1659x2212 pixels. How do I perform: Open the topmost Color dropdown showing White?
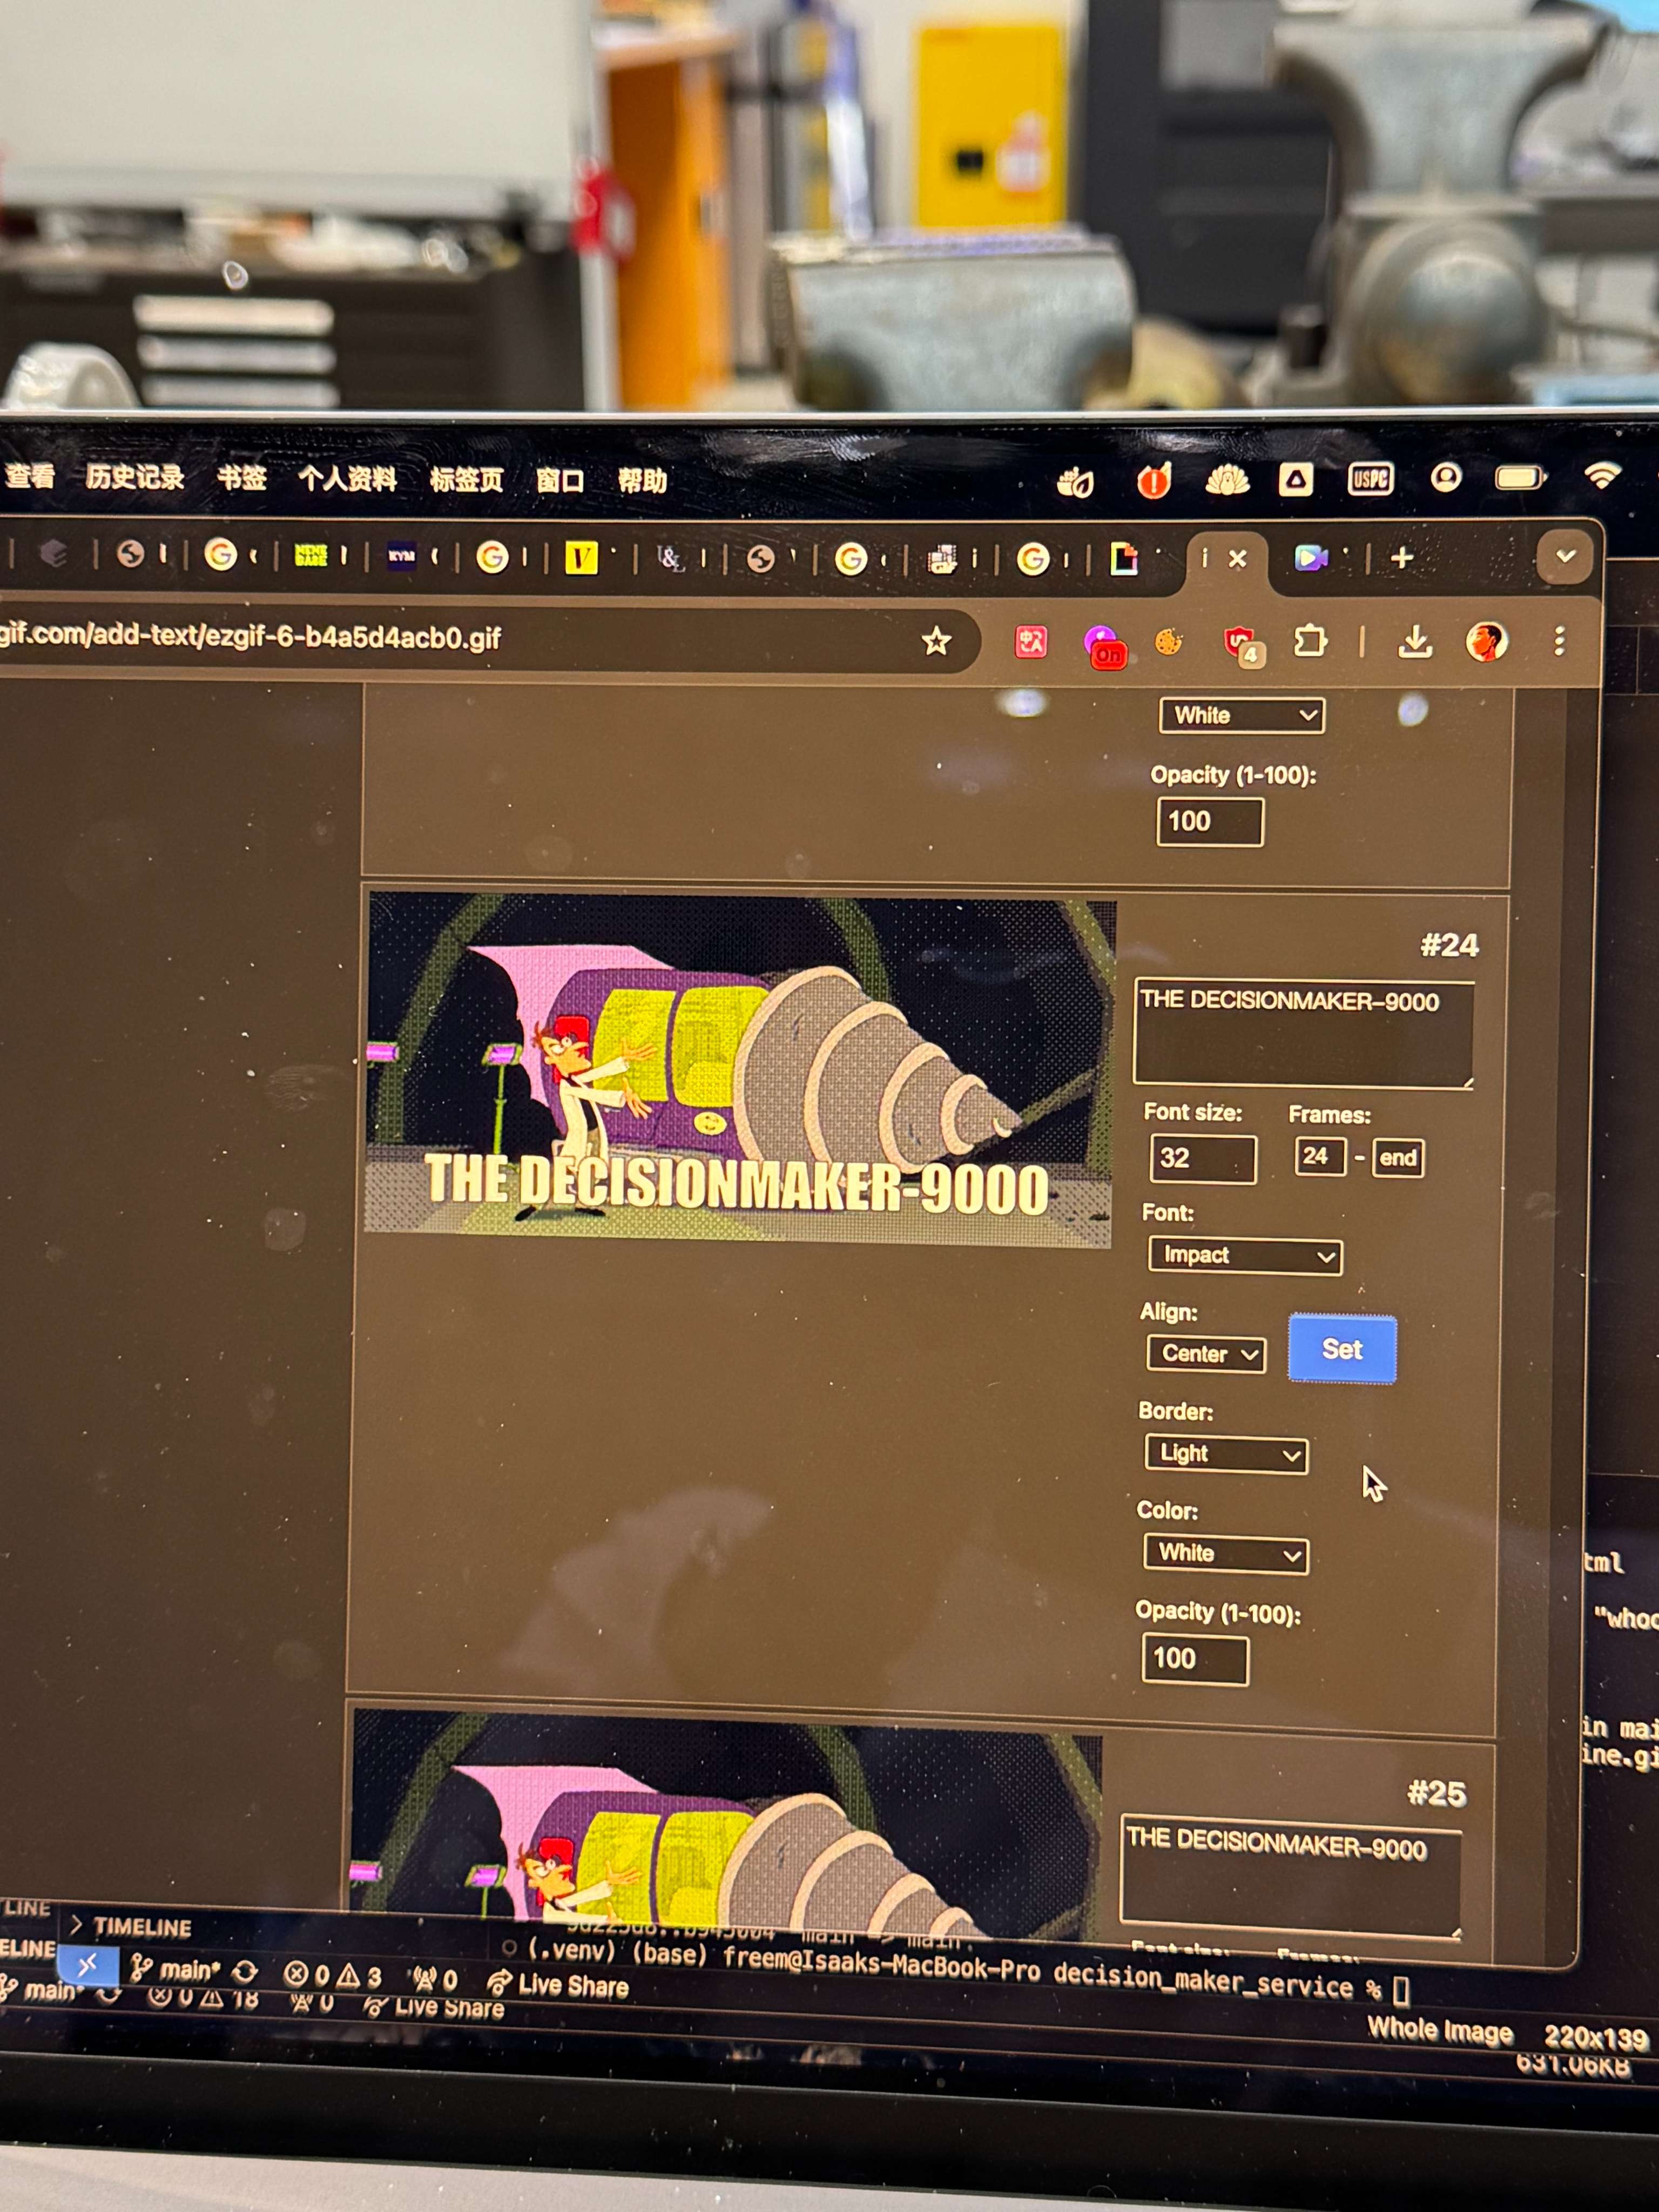pos(1242,715)
